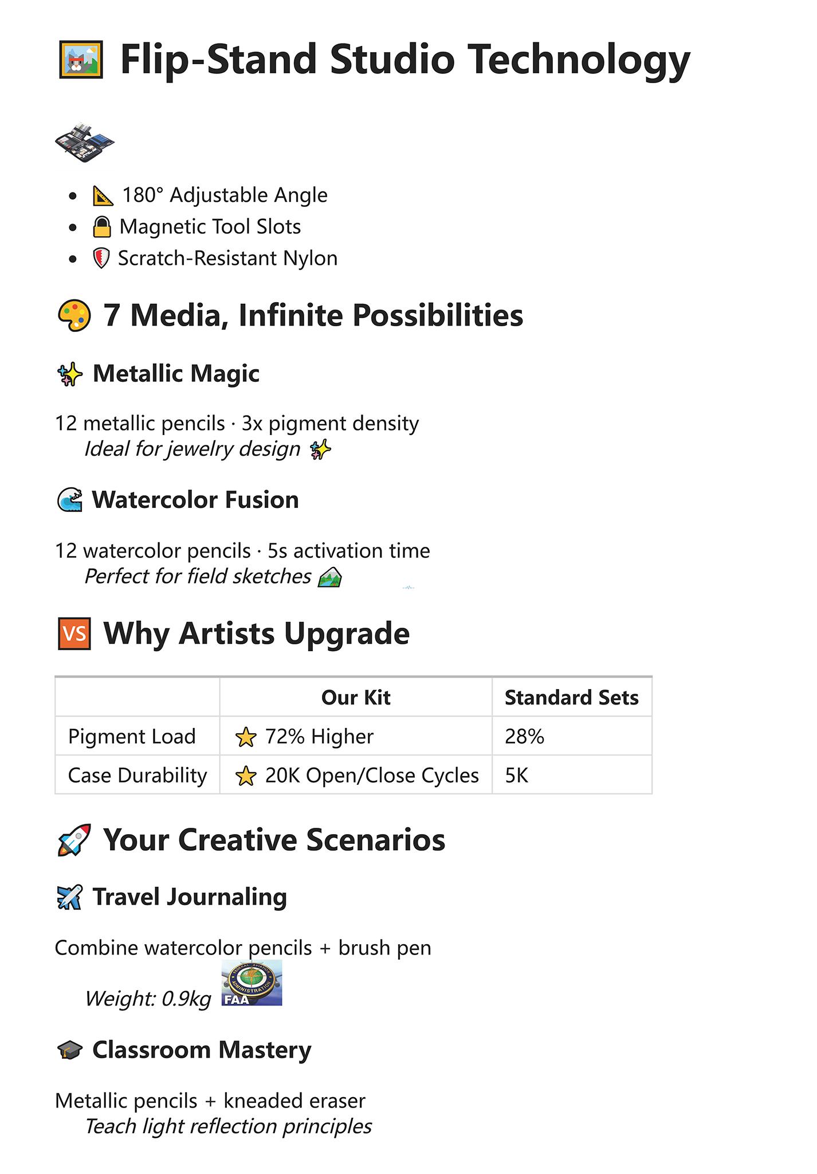817x1174 pixels.
Task: Click the ruler icon beside 180° Adjustable Angle
Action: 103,195
